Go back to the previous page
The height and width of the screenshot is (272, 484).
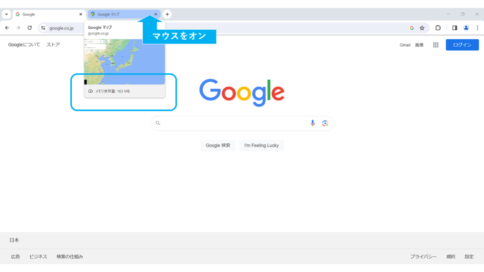[7, 28]
